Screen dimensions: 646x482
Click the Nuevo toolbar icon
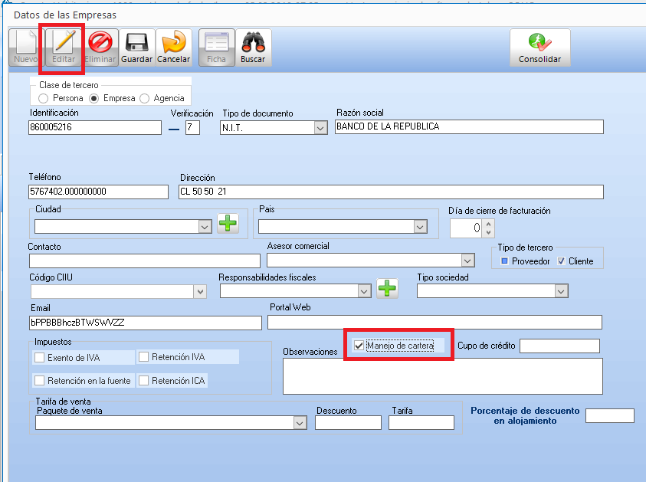tap(26, 48)
